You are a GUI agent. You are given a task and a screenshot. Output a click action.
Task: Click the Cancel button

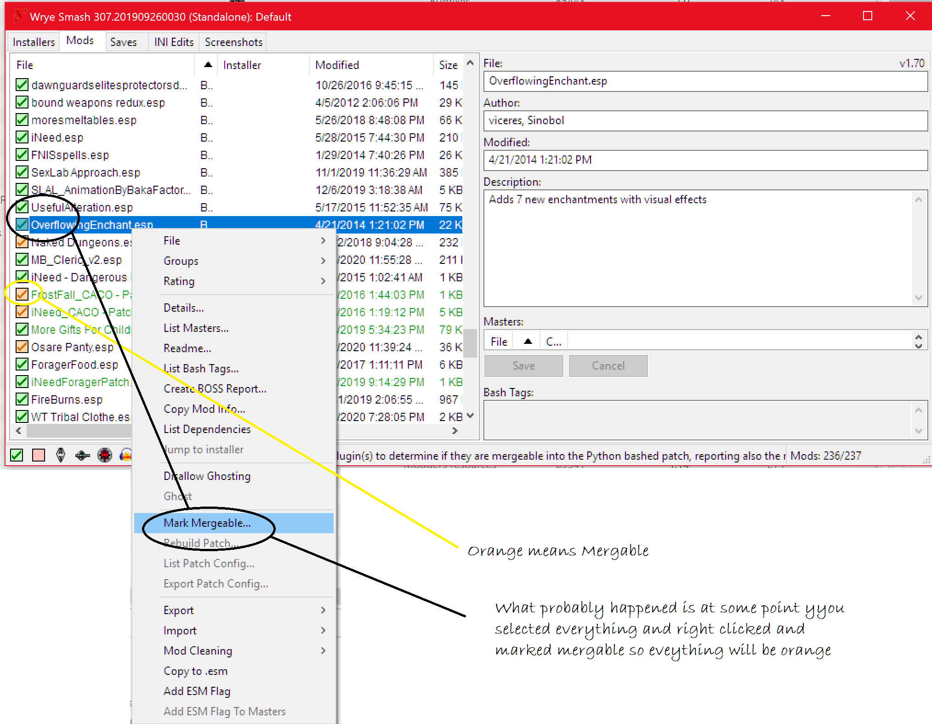coord(608,365)
